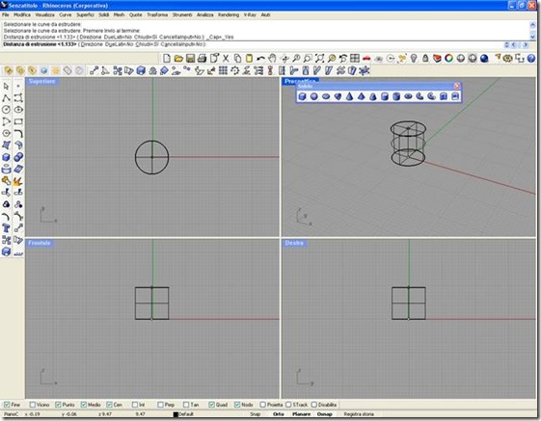Open the Rendering menu
The width and height of the screenshot is (541, 421).
click(x=229, y=14)
